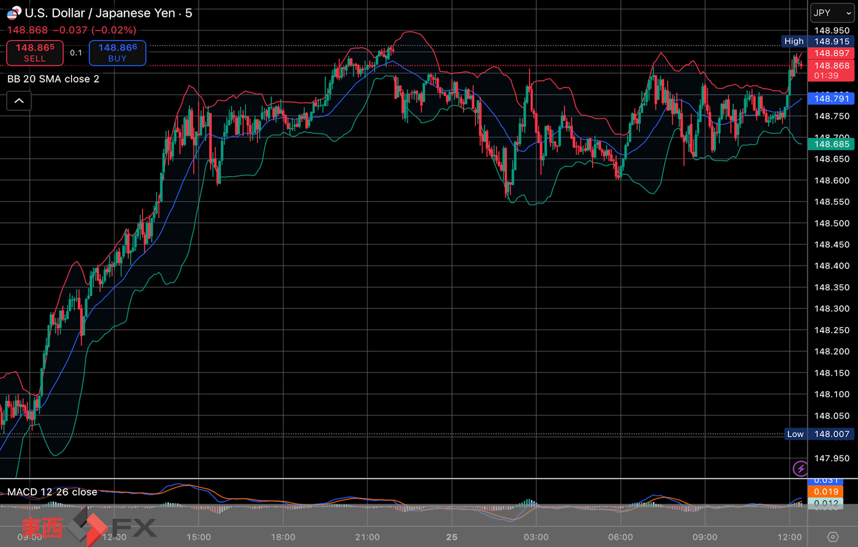Select the MACD 12 26 close indicator label
Image resolution: width=858 pixels, height=547 pixels.
click(52, 492)
